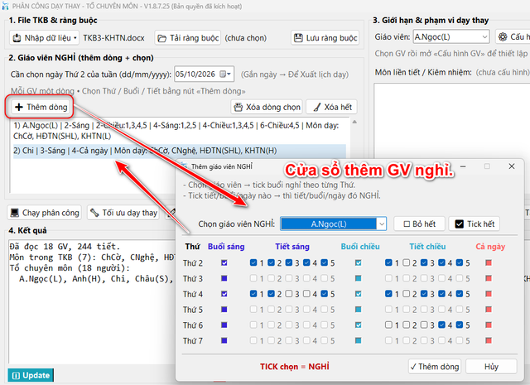
Task: Toggle Thứ 6 Buổi sáng checkbox
Action: [x=224, y=325]
